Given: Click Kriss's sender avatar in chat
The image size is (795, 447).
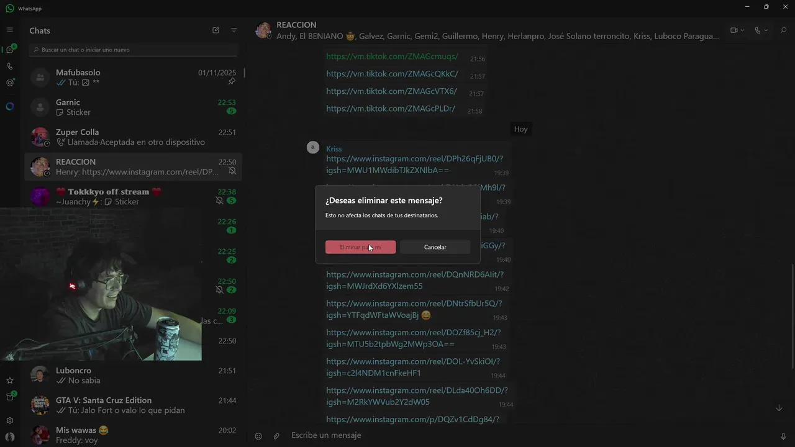Looking at the screenshot, I should [313, 147].
